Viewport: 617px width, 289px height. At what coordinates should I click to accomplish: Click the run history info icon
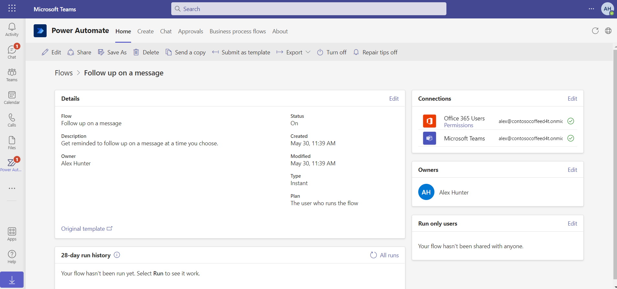click(117, 255)
